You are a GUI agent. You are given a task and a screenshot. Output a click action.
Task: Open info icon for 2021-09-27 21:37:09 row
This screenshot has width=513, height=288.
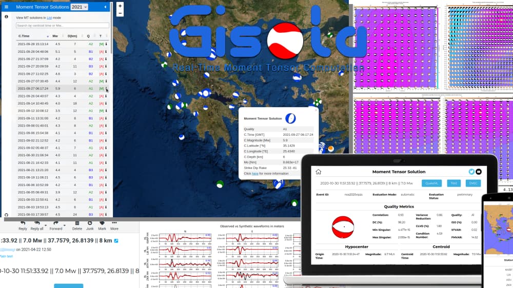106,59
